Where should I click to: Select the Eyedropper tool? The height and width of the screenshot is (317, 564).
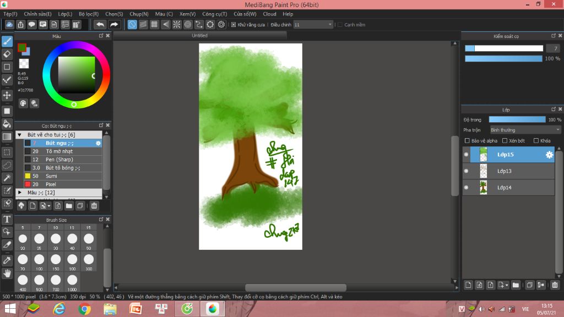click(x=7, y=260)
